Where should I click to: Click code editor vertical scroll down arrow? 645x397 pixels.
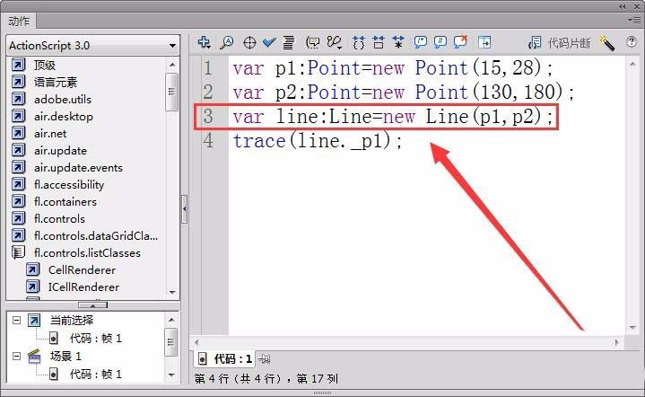(x=632, y=328)
